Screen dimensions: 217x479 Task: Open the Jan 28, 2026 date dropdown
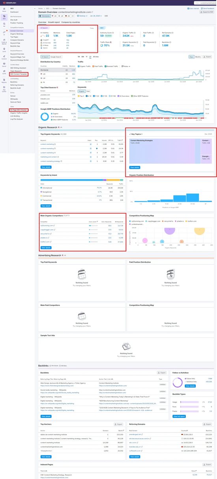(x=96, y=16)
